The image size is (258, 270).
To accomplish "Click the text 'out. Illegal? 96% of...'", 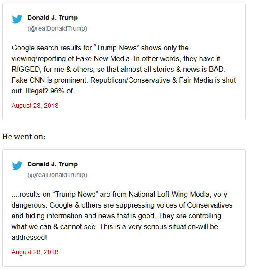I will click(x=45, y=91).
